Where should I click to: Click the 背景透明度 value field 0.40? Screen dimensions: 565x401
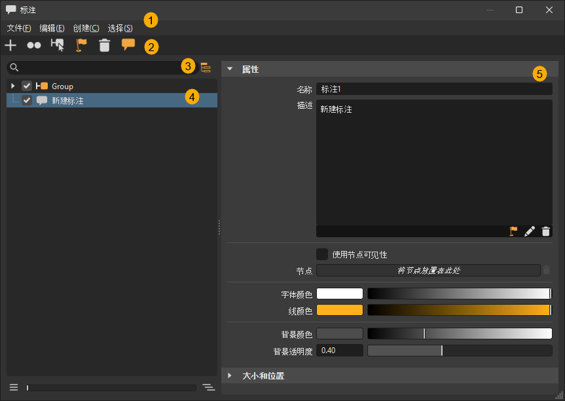pos(339,350)
